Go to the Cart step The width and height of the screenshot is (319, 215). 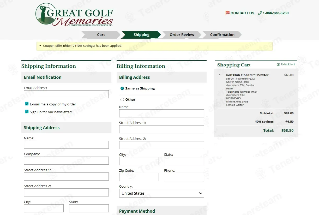(101, 35)
